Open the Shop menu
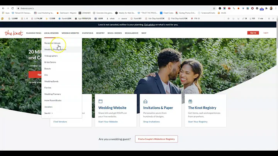This screenshot has height=156, width=278. tap(144, 33)
